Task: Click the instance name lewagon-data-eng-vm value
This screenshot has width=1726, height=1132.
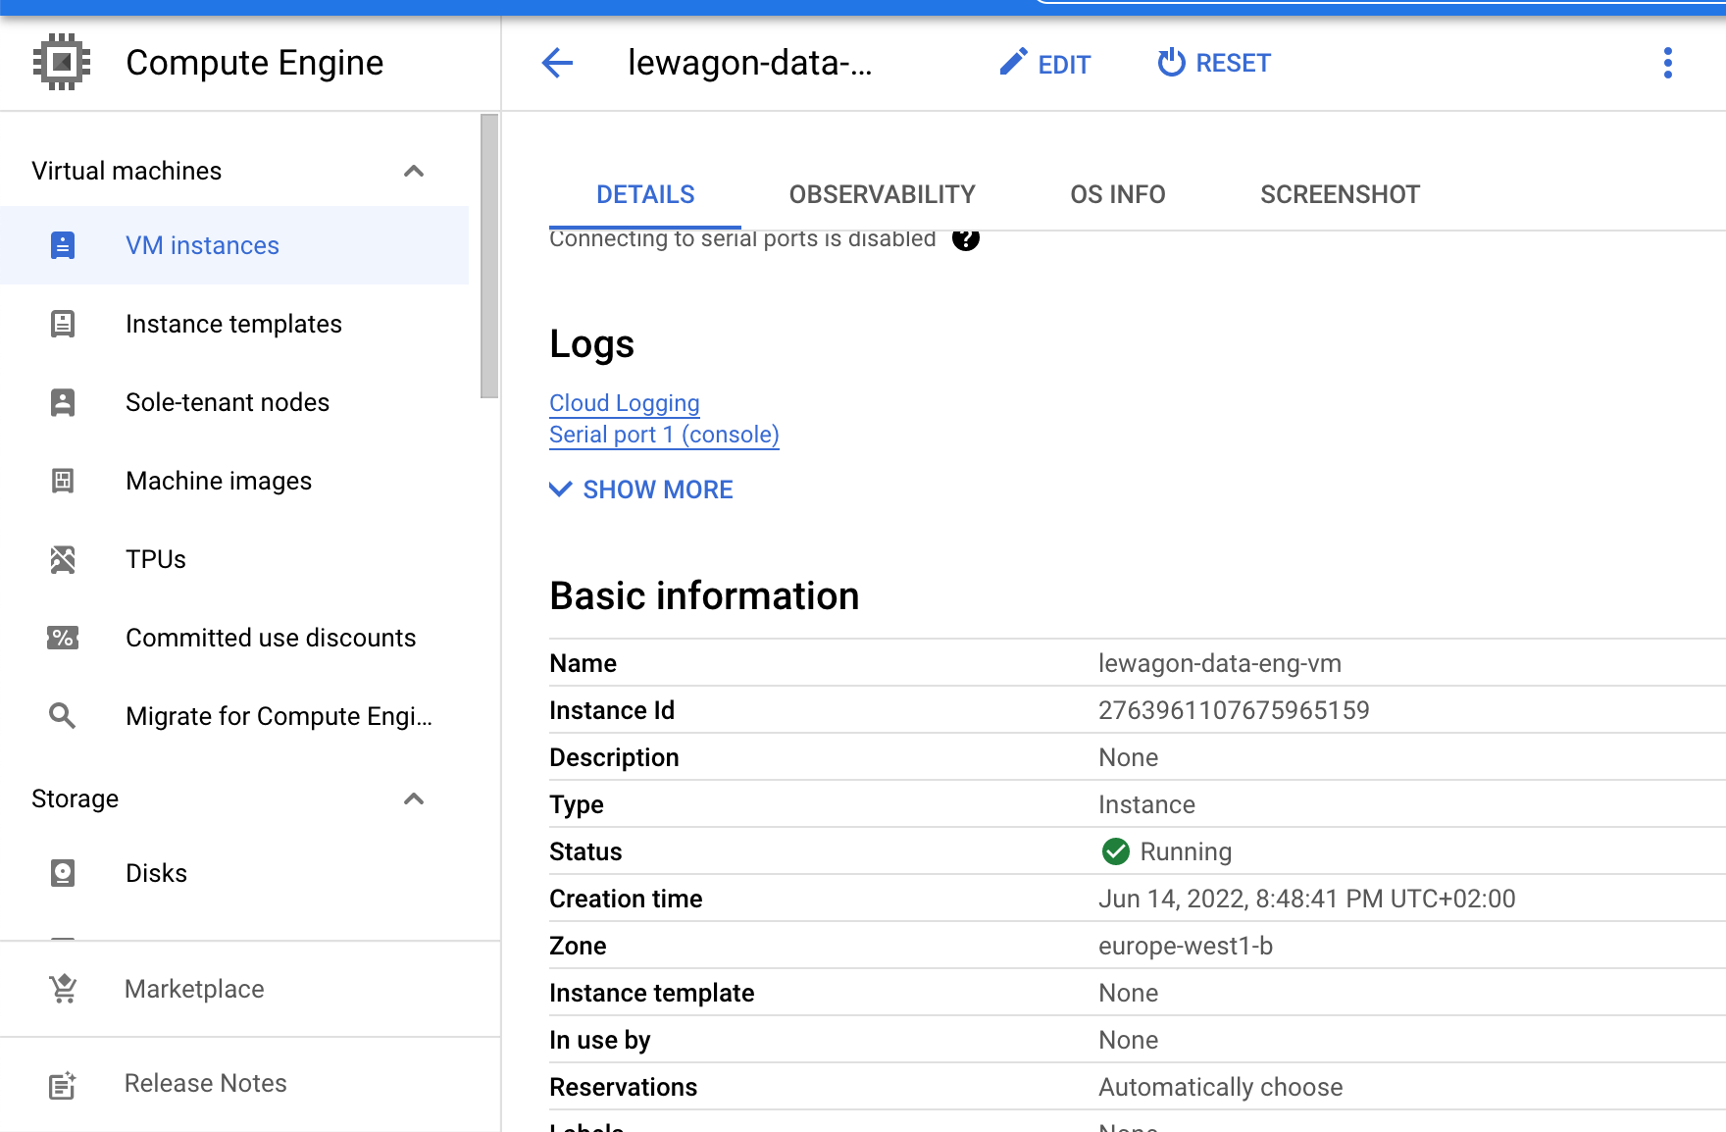Action: (1219, 663)
